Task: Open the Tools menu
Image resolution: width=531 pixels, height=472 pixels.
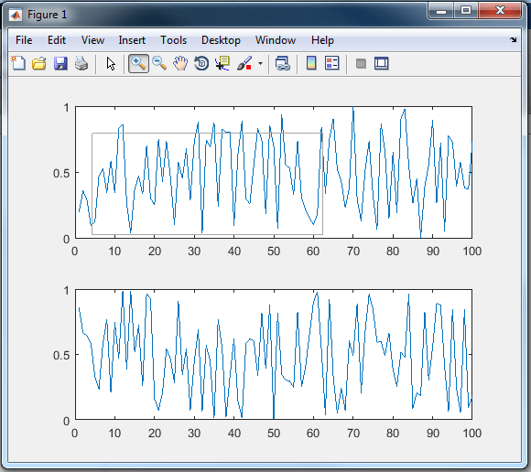Action: [x=173, y=40]
